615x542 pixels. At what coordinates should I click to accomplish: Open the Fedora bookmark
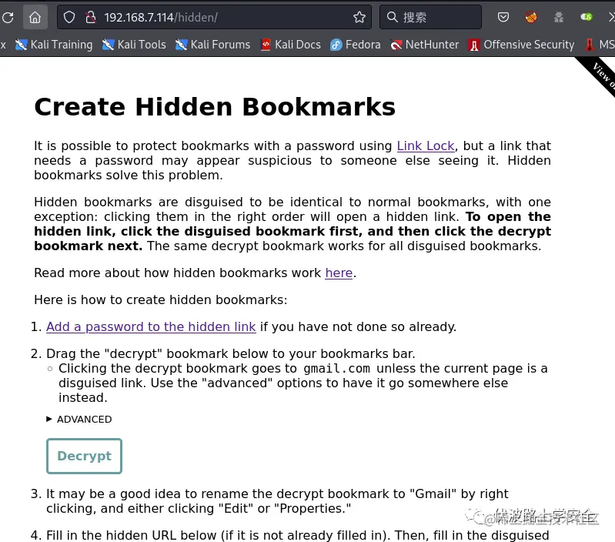(356, 45)
